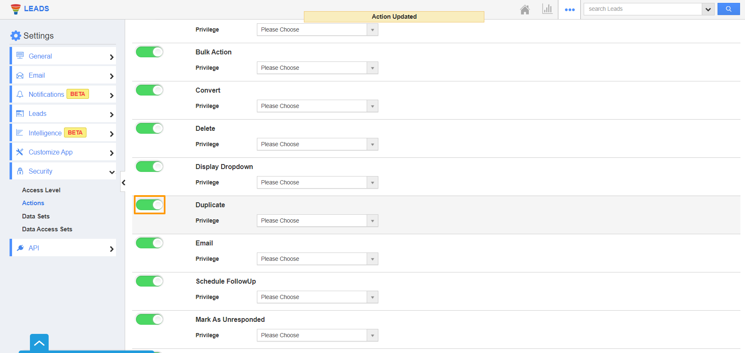Screen dimensions: 745x353
Task: Open the General settings menu
Action: click(63, 56)
